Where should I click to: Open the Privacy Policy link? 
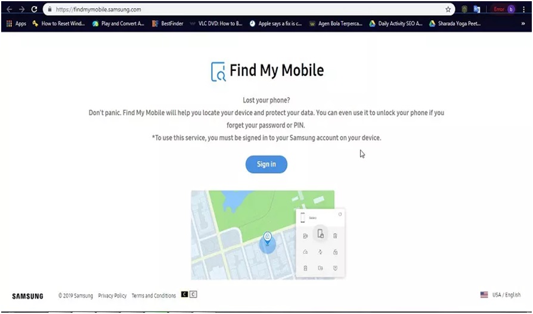click(x=112, y=296)
